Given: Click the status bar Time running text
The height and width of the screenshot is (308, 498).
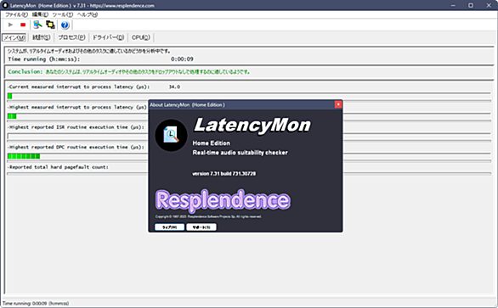Looking at the screenshot, I should tap(36, 304).
